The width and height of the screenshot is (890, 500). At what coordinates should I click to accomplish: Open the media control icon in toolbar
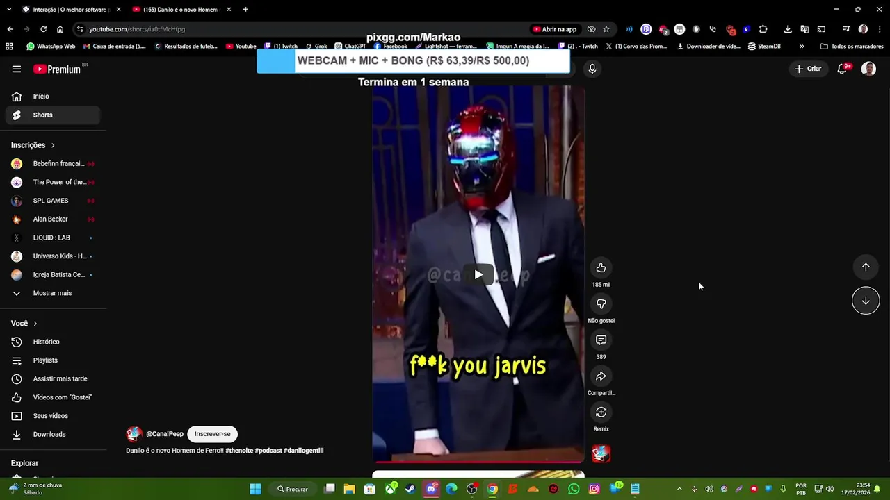click(x=846, y=29)
